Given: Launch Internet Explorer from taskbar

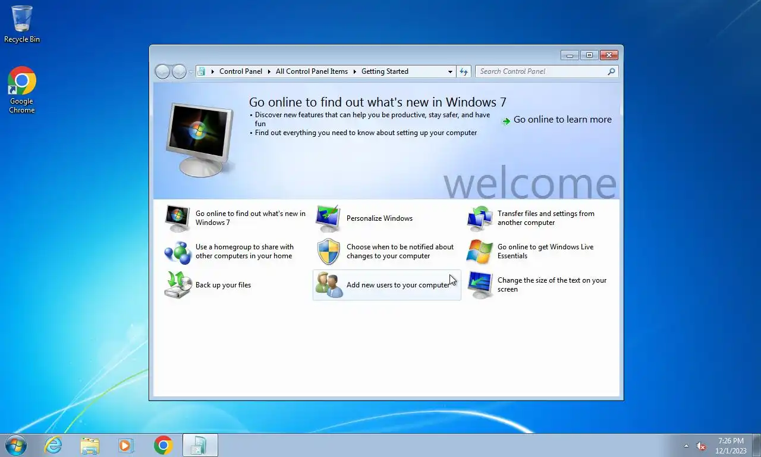Looking at the screenshot, I should 54,445.
